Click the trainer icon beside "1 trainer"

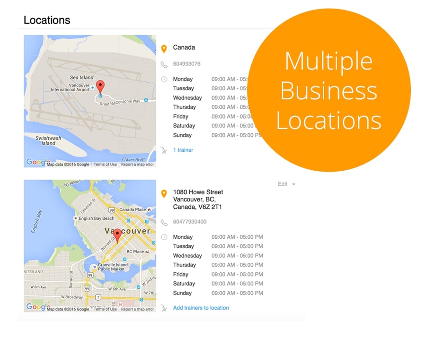(x=164, y=150)
